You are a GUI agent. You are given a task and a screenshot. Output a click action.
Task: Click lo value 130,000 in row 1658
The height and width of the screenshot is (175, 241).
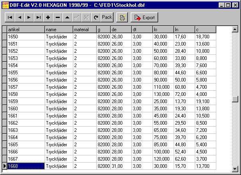tap(163, 94)
